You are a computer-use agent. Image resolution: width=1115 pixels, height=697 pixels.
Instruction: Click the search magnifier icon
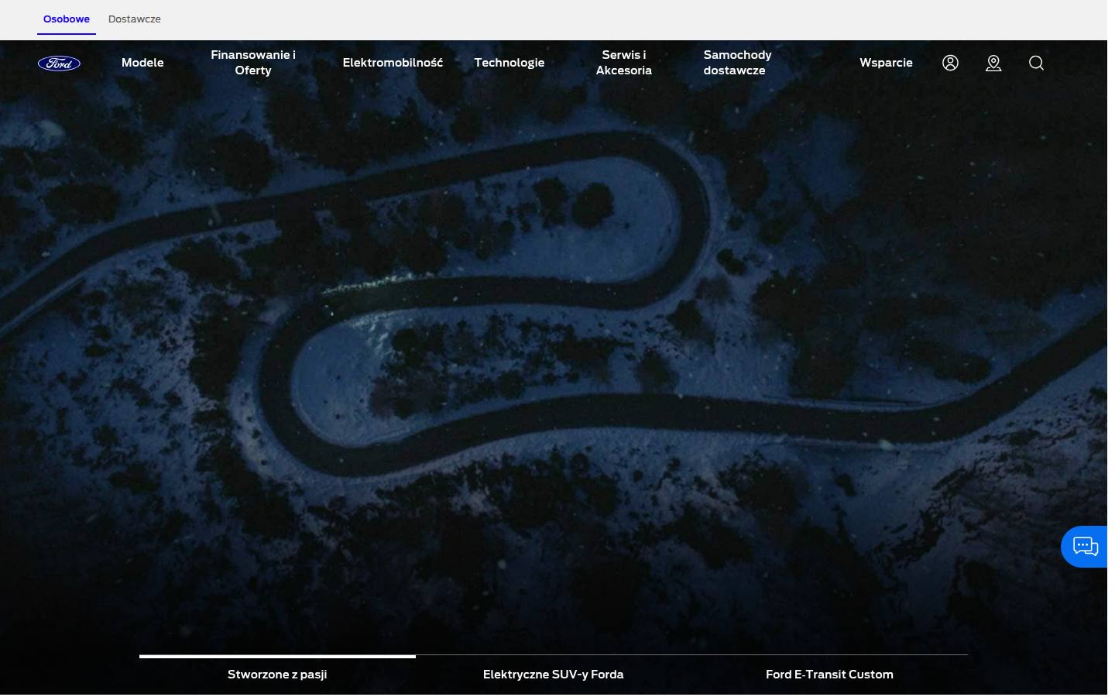(1036, 63)
